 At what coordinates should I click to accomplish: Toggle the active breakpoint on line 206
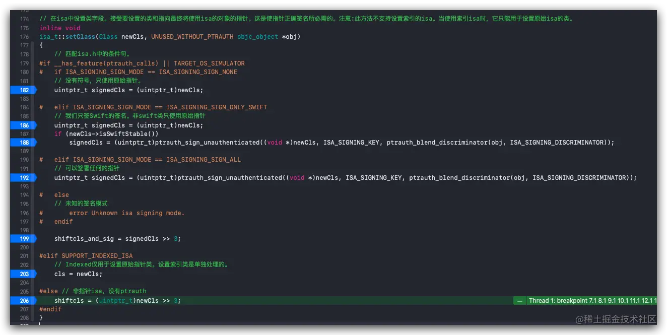point(23,301)
